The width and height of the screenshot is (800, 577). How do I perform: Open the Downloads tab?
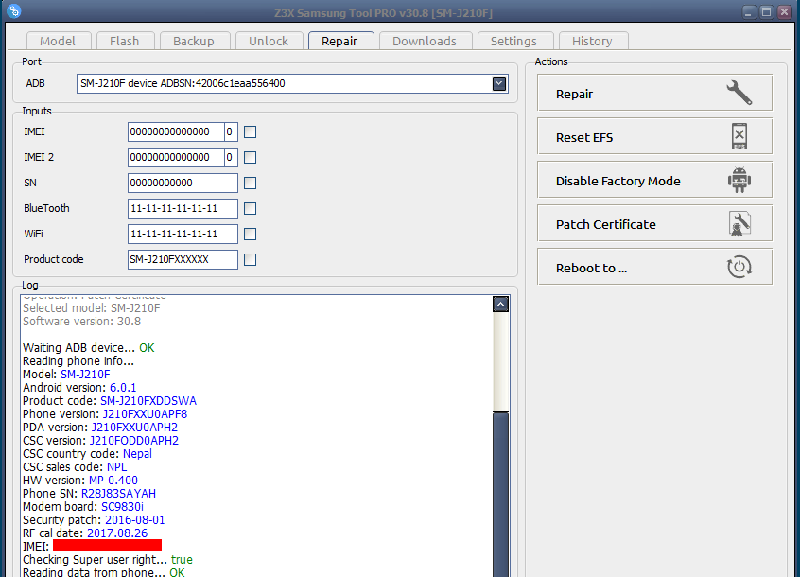(425, 41)
